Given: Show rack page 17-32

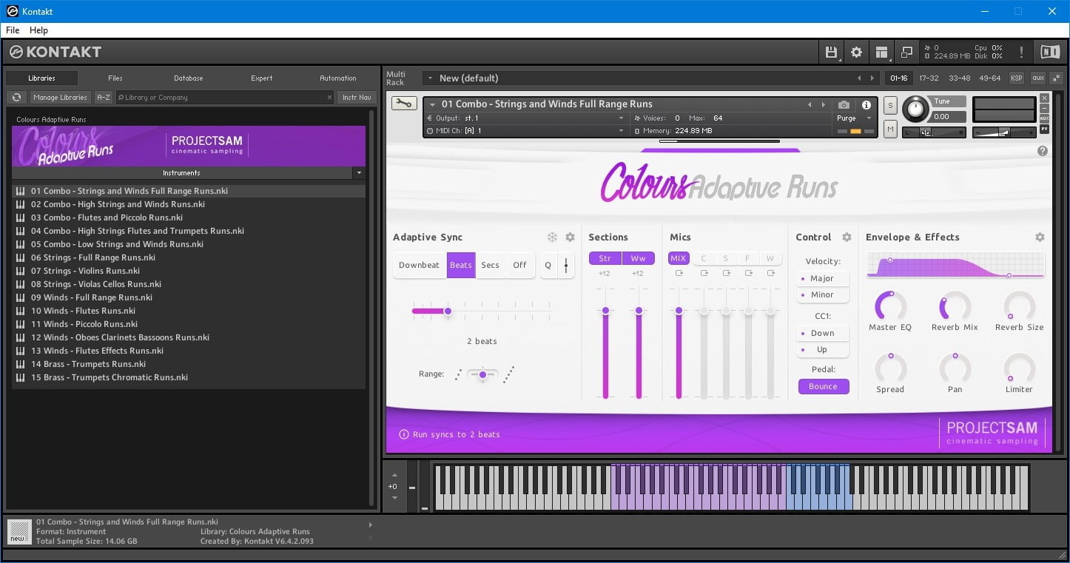Looking at the screenshot, I should 929,78.
